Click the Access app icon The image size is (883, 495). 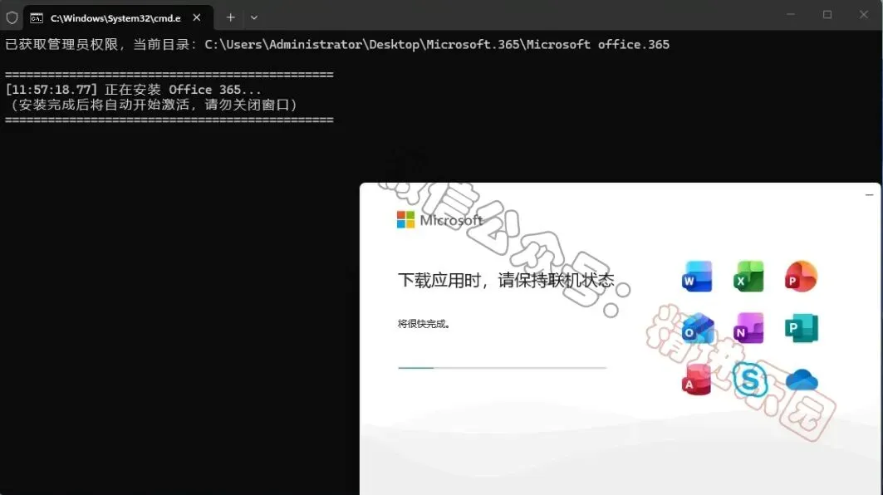click(x=697, y=380)
